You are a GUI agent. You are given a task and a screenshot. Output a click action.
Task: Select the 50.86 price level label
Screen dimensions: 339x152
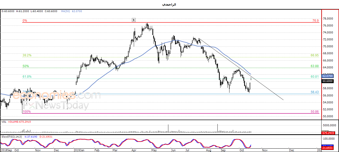tap(315, 112)
